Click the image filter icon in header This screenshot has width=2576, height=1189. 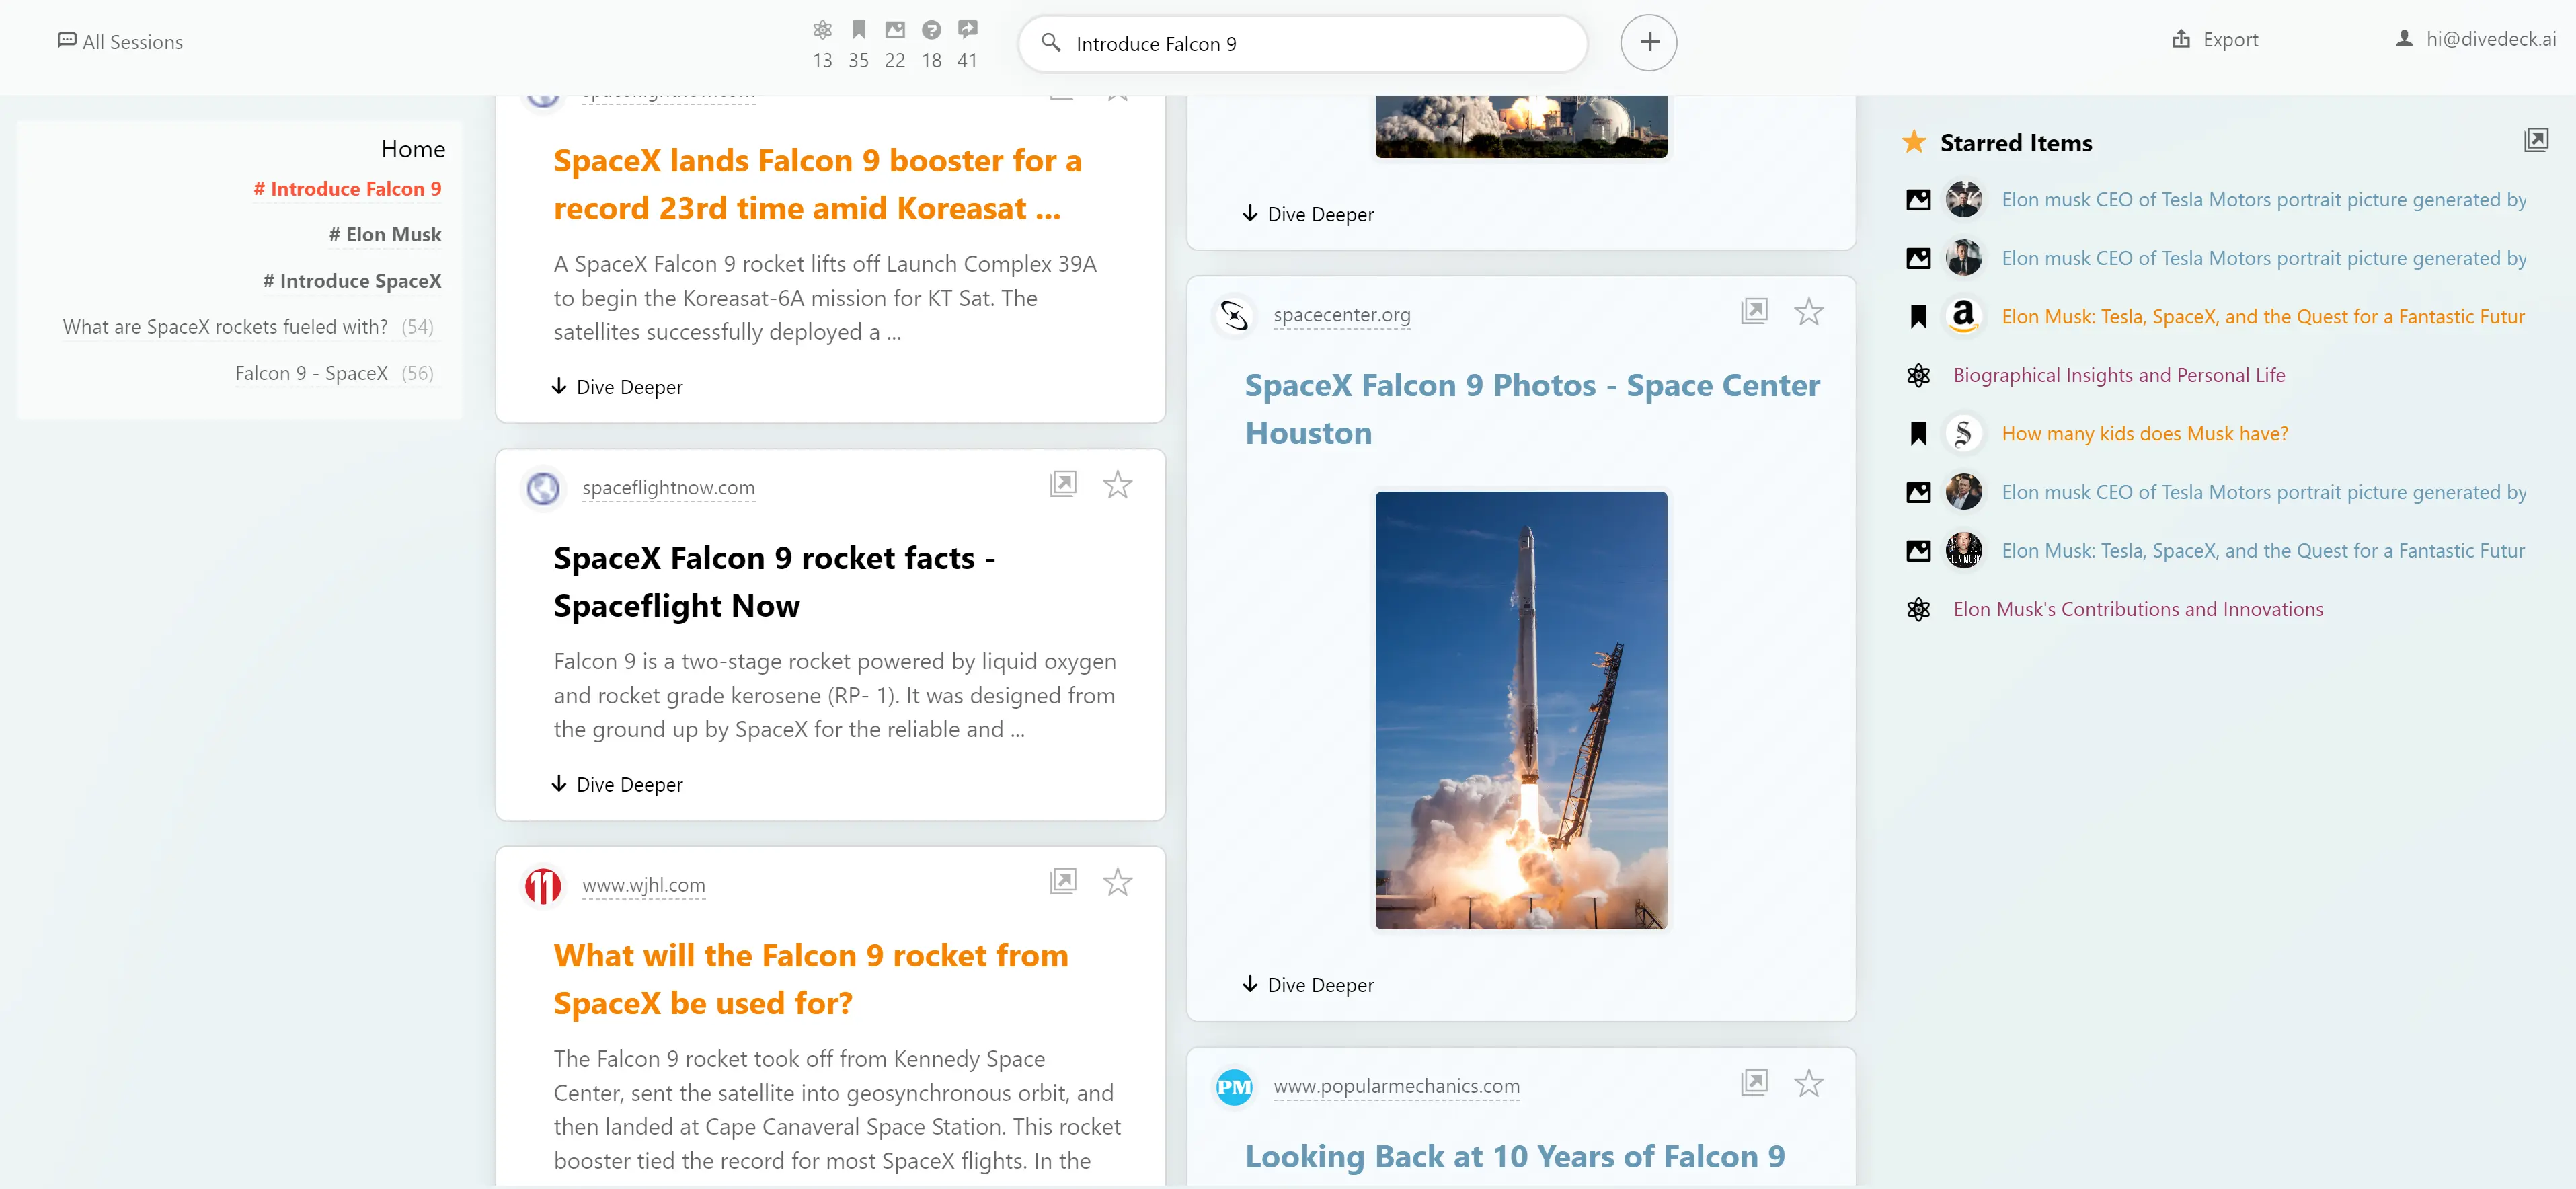[x=894, y=30]
